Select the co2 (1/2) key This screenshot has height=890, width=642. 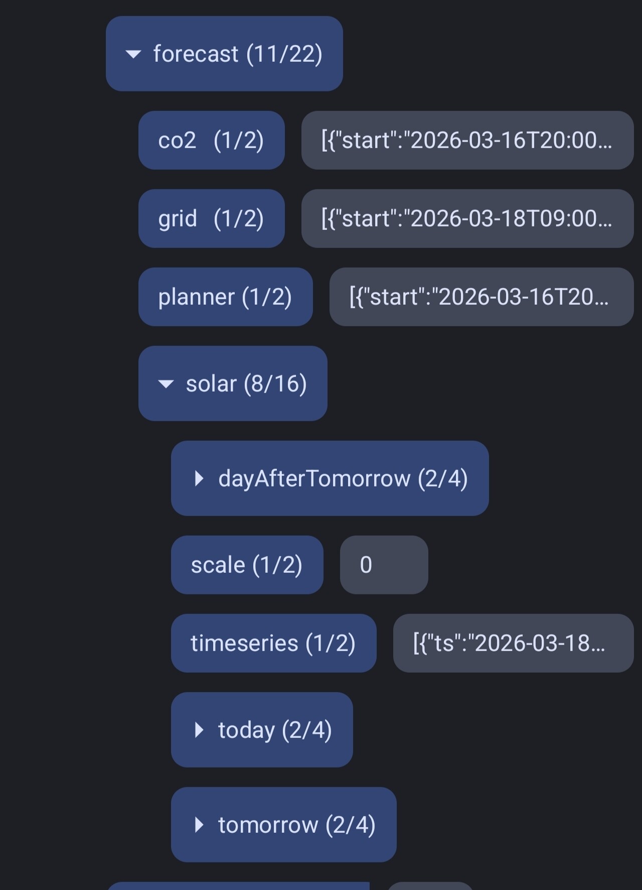[211, 140]
